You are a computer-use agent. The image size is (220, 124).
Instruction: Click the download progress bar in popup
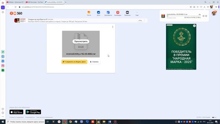point(184,16)
